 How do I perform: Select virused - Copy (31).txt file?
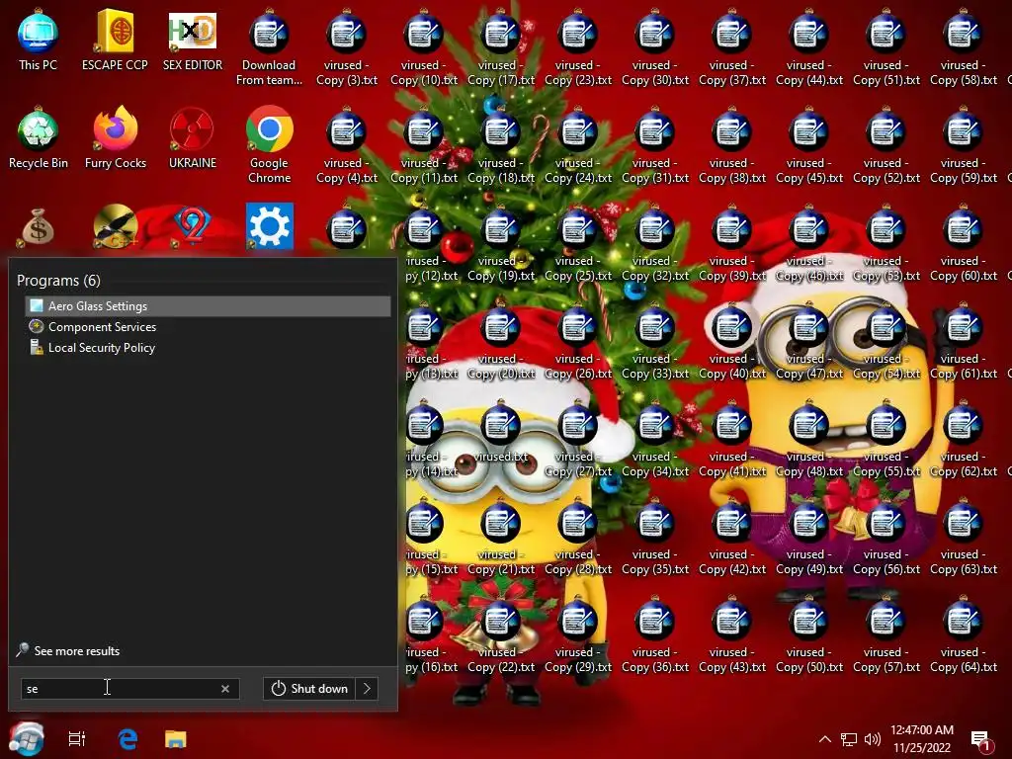(x=655, y=145)
